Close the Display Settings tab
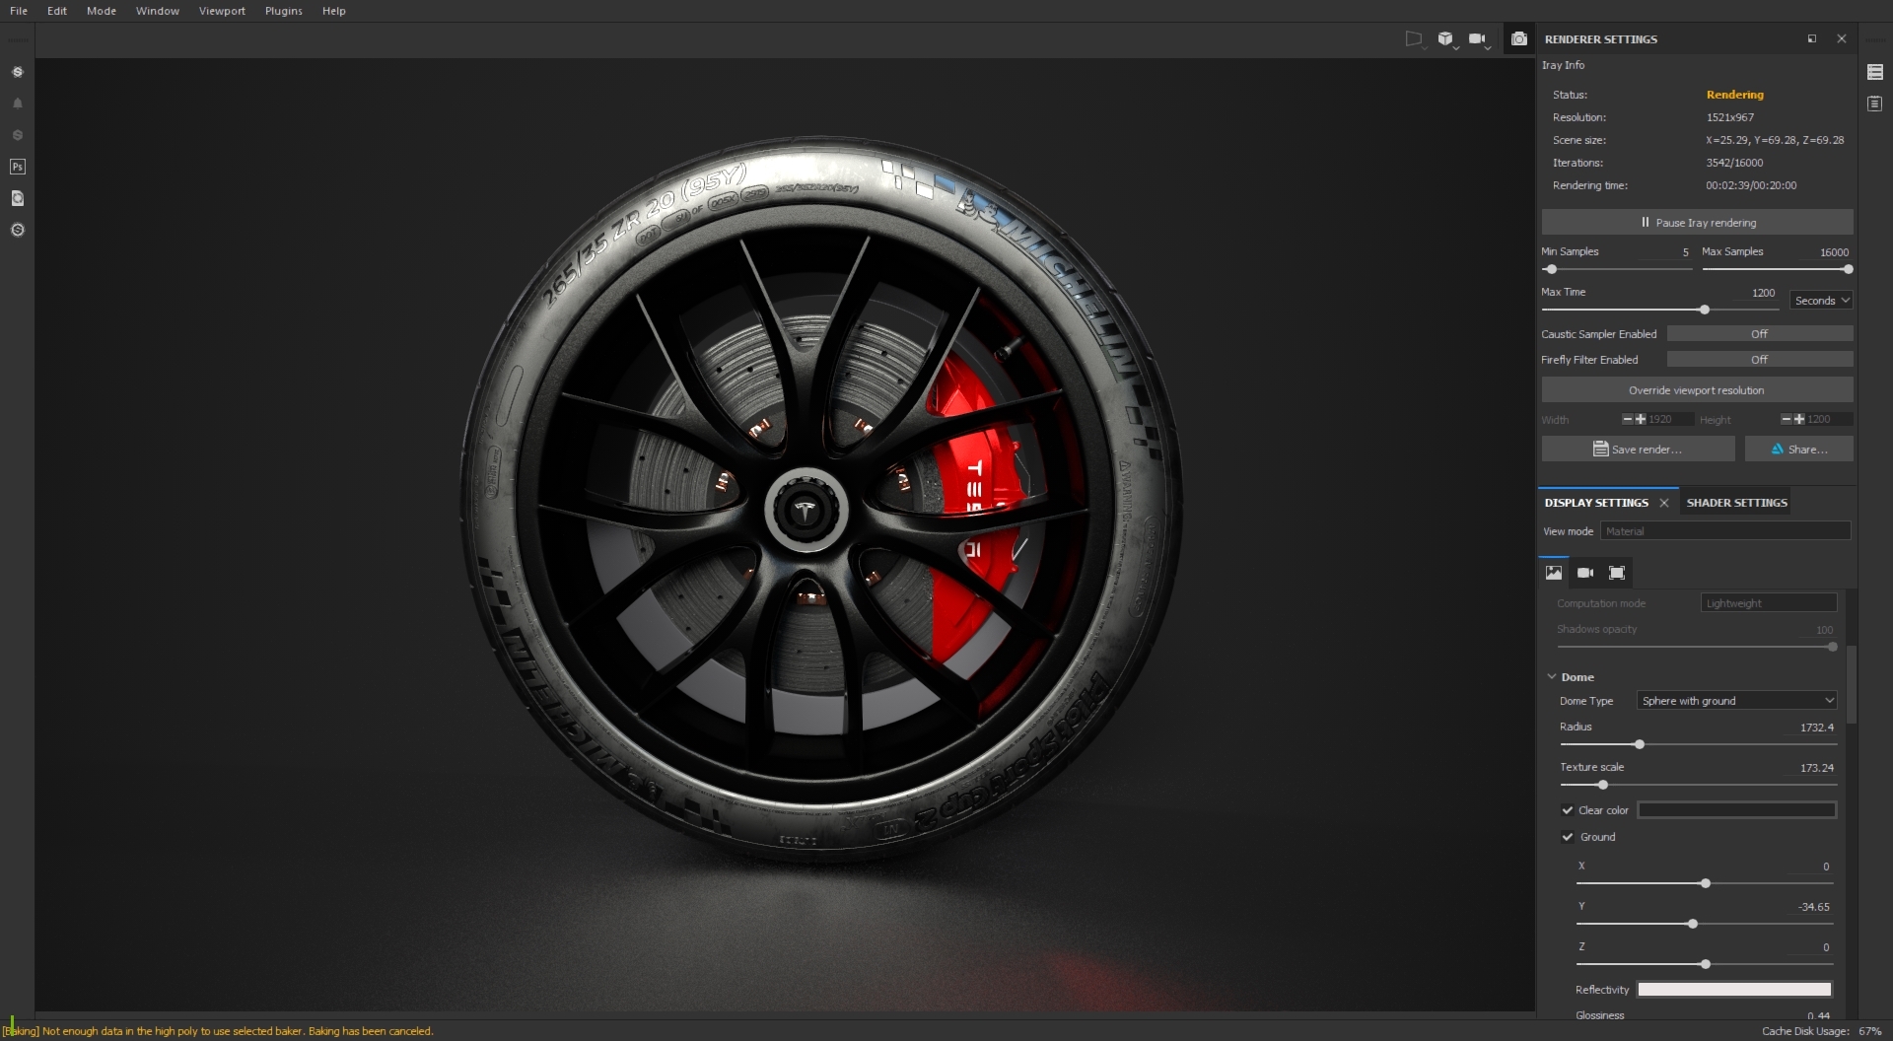 point(1664,503)
